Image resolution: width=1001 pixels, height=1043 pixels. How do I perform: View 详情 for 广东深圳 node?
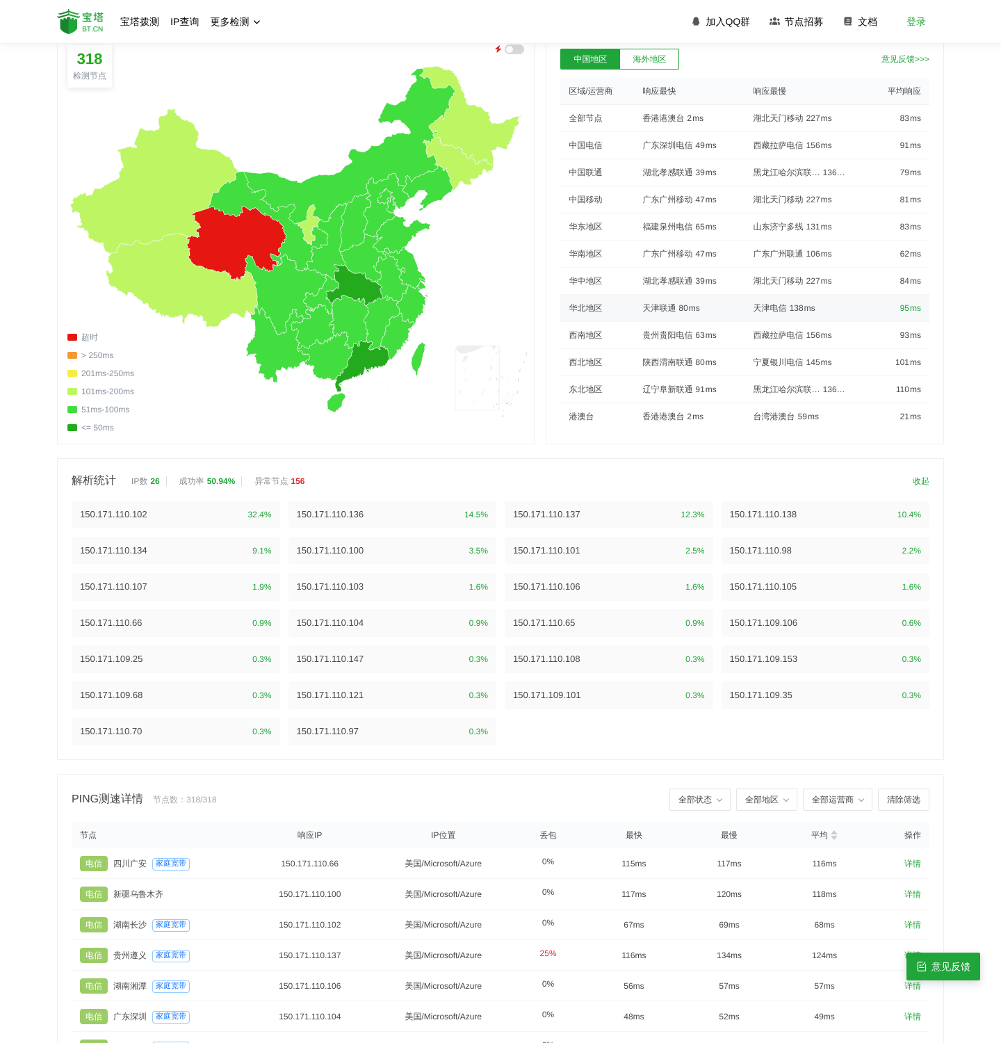(913, 1017)
